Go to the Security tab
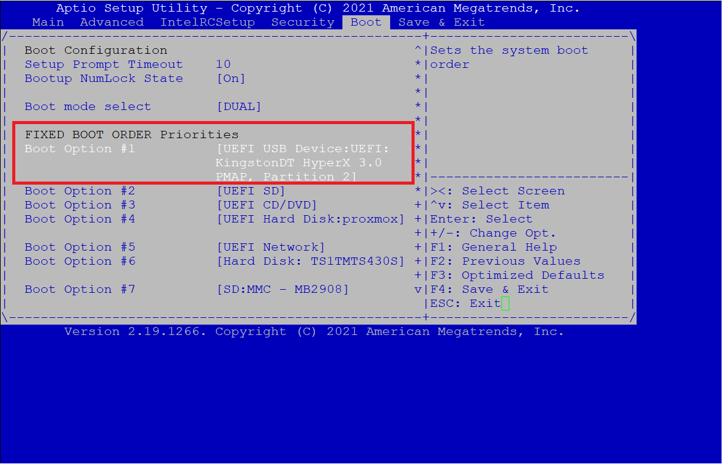Viewport: 724px width, 464px height. (x=303, y=22)
